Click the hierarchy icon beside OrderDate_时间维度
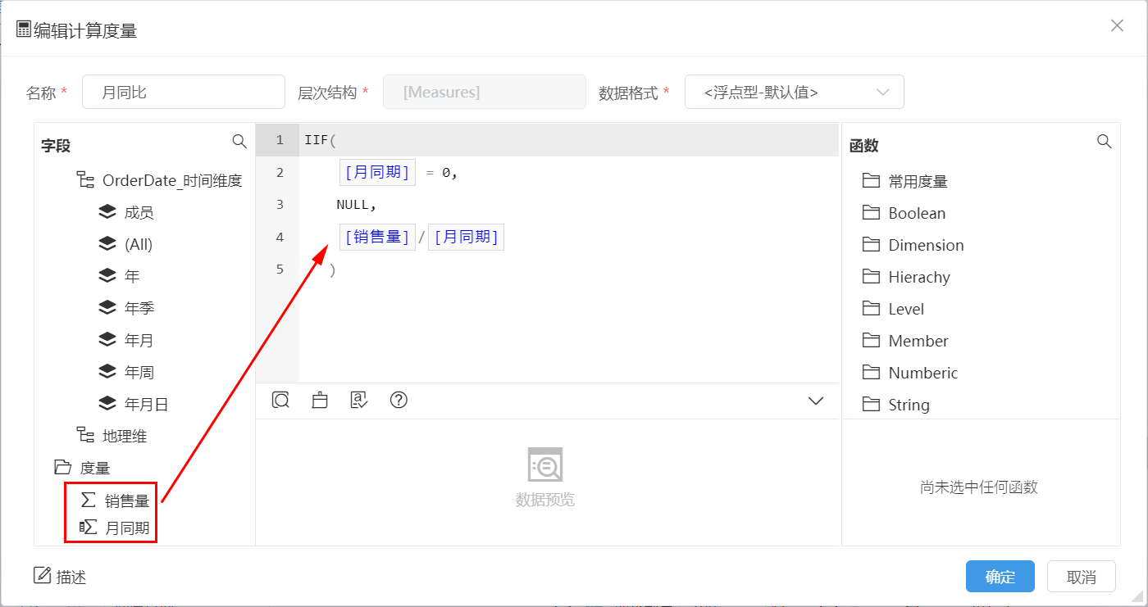The width and height of the screenshot is (1148, 607). [x=85, y=180]
